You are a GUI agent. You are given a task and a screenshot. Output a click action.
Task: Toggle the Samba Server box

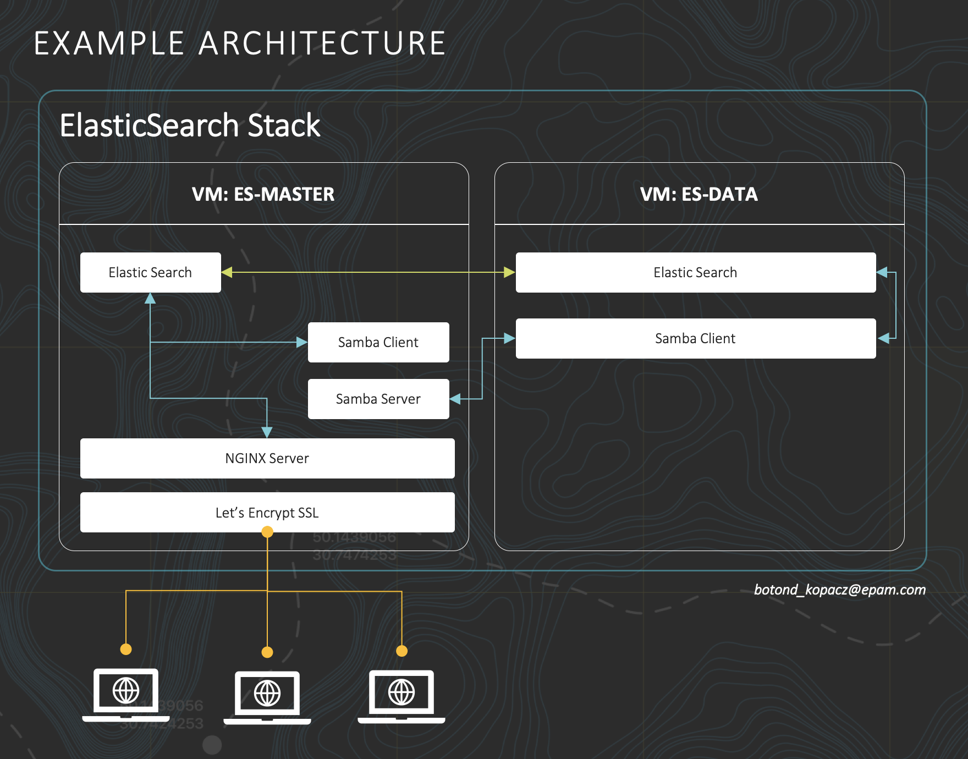click(x=378, y=398)
